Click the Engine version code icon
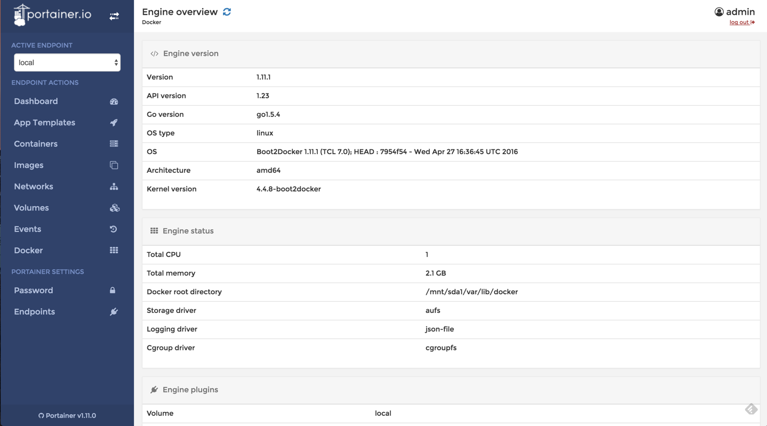 pyautogui.click(x=154, y=54)
